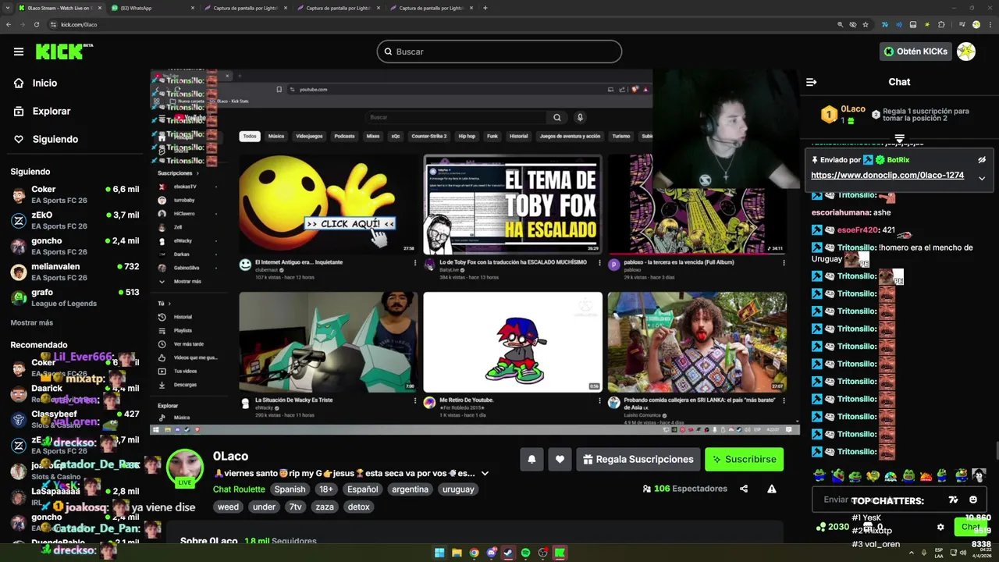Open Steam from the taskbar
Screen dimensions: 999x562
pyautogui.click(x=508, y=553)
